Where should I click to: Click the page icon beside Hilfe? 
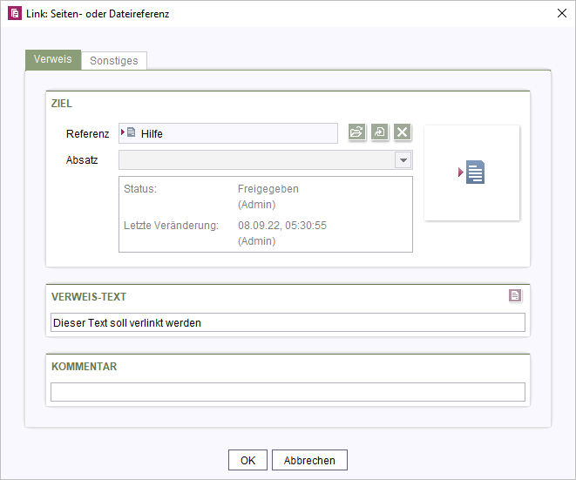129,132
